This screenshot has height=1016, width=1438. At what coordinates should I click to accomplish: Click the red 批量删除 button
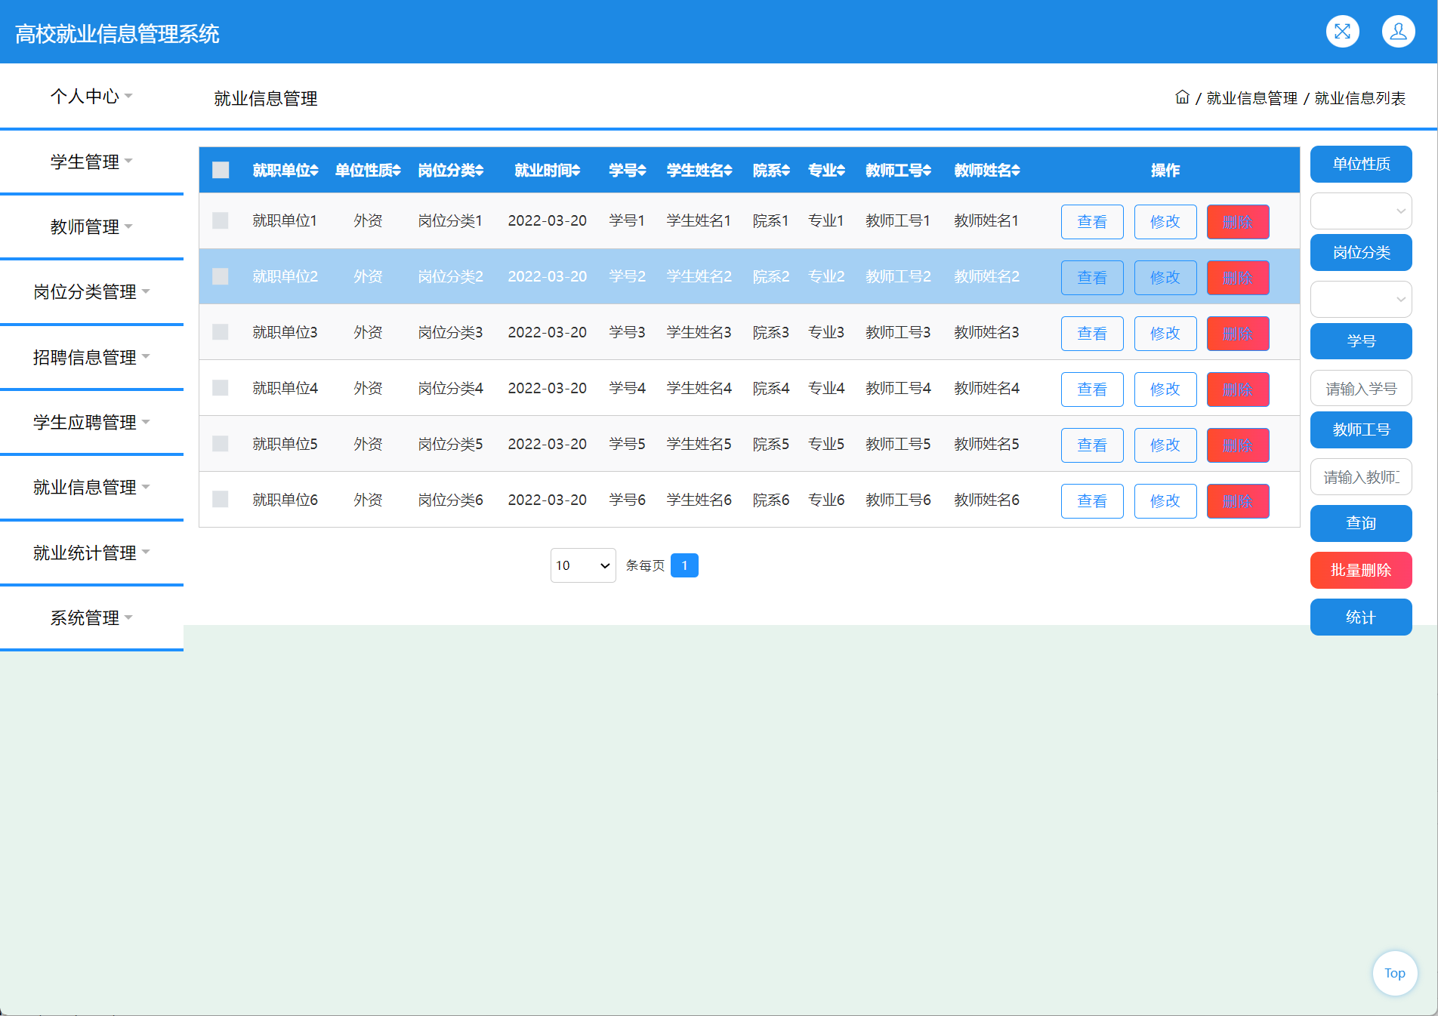click(x=1361, y=570)
